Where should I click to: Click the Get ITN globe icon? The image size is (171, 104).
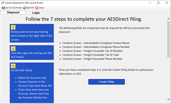[x=25, y=8]
